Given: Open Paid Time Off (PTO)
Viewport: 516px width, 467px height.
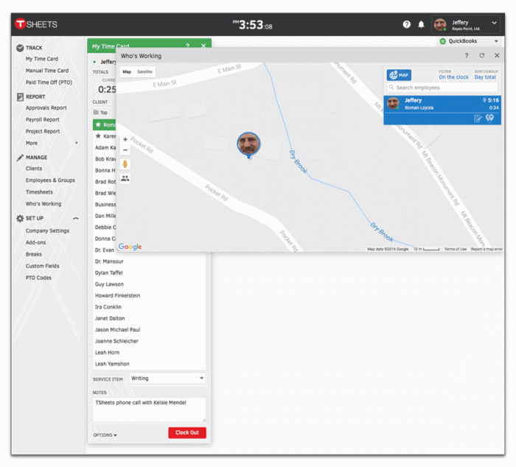Looking at the screenshot, I should pos(49,82).
